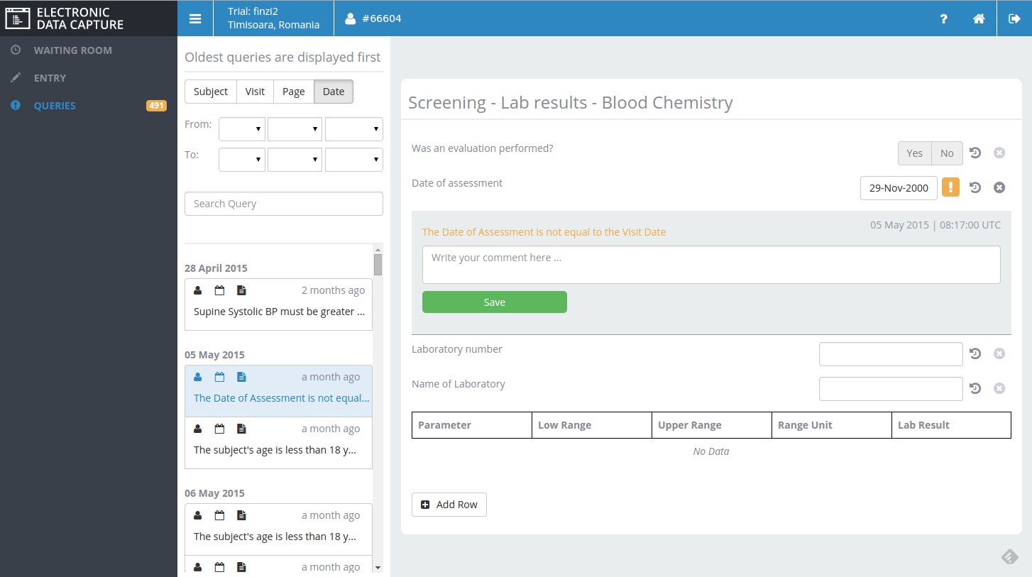
Task: Show history for Date of assessment field
Action: tap(975, 187)
